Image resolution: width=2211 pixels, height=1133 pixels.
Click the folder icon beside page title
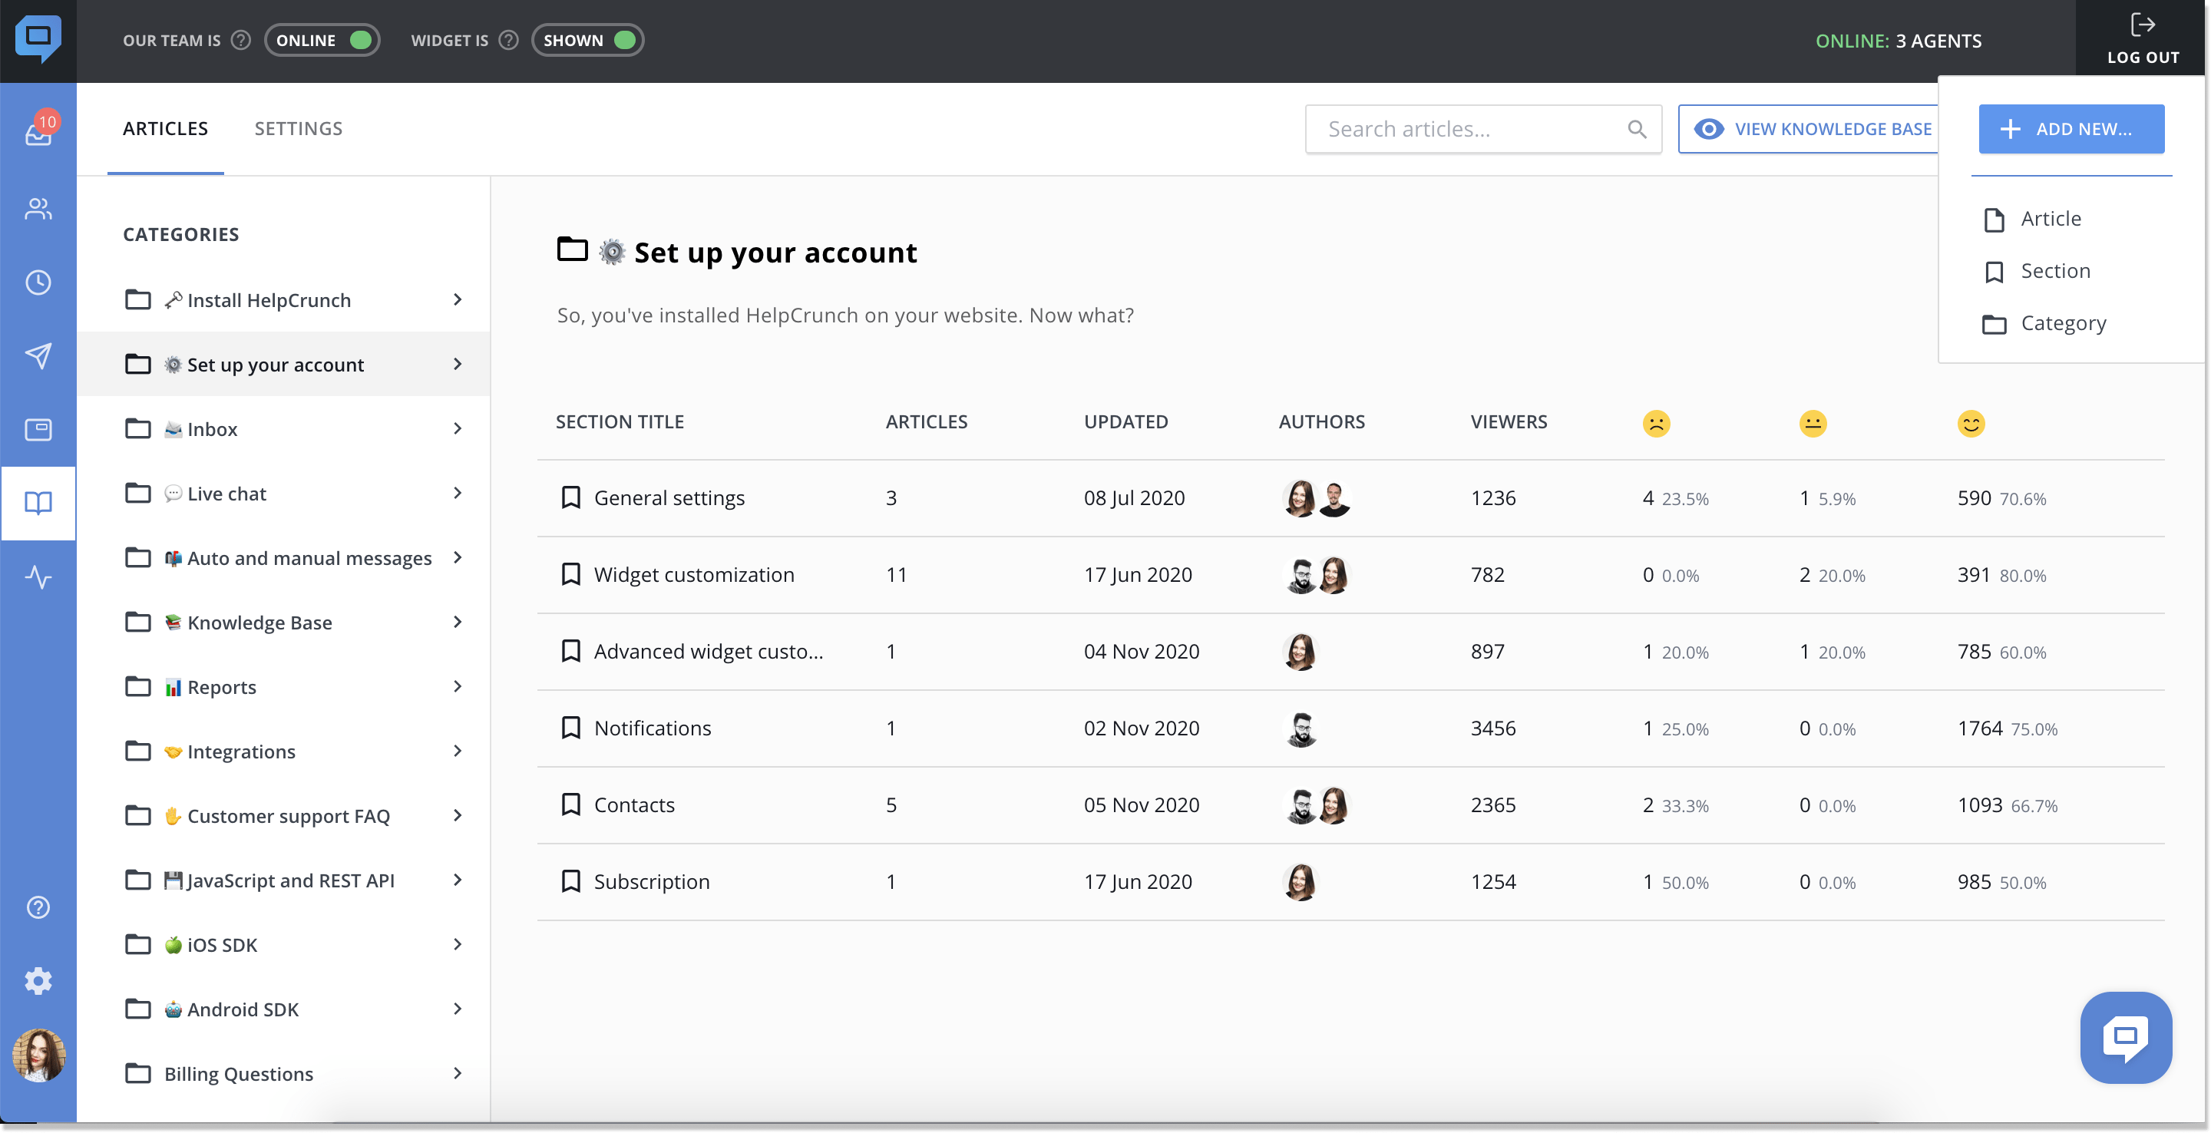click(x=573, y=249)
